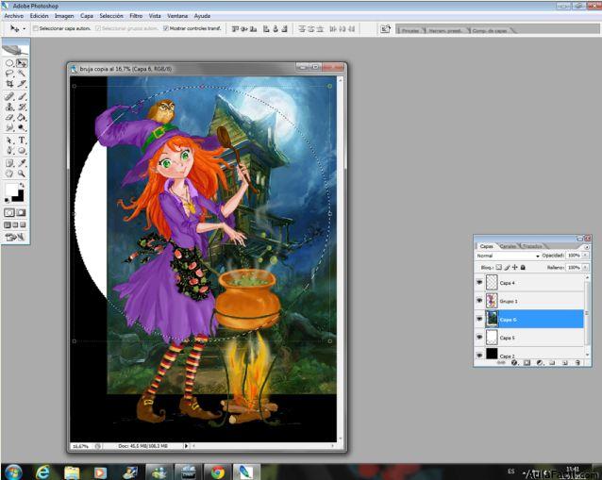
Task: Open the Edición menu
Action: pos(40,16)
